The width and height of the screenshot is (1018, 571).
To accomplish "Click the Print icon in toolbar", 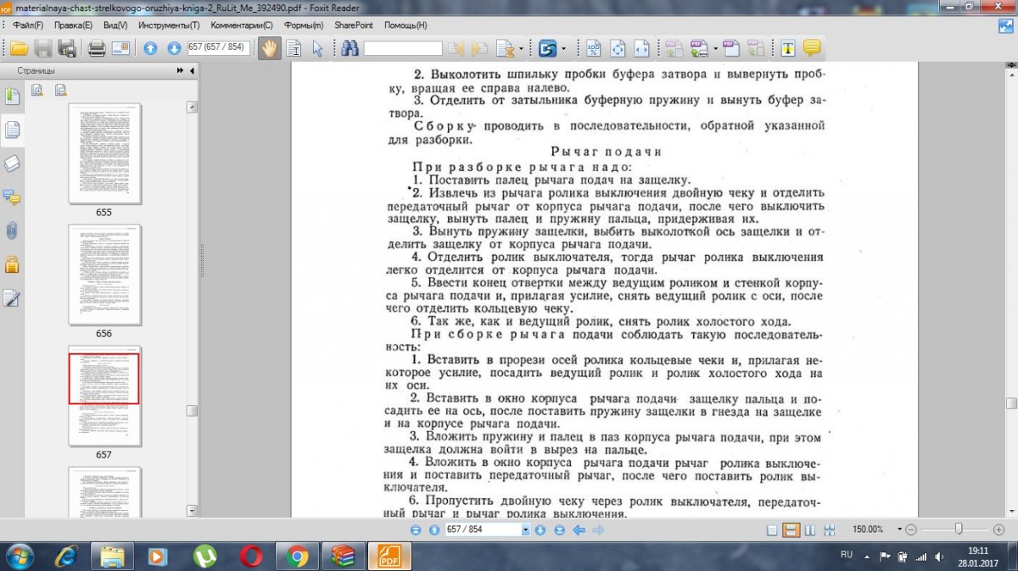I will (x=97, y=48).
